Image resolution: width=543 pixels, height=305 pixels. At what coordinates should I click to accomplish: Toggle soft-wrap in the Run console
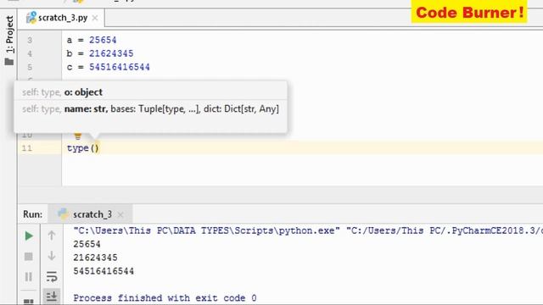[52, 276]
